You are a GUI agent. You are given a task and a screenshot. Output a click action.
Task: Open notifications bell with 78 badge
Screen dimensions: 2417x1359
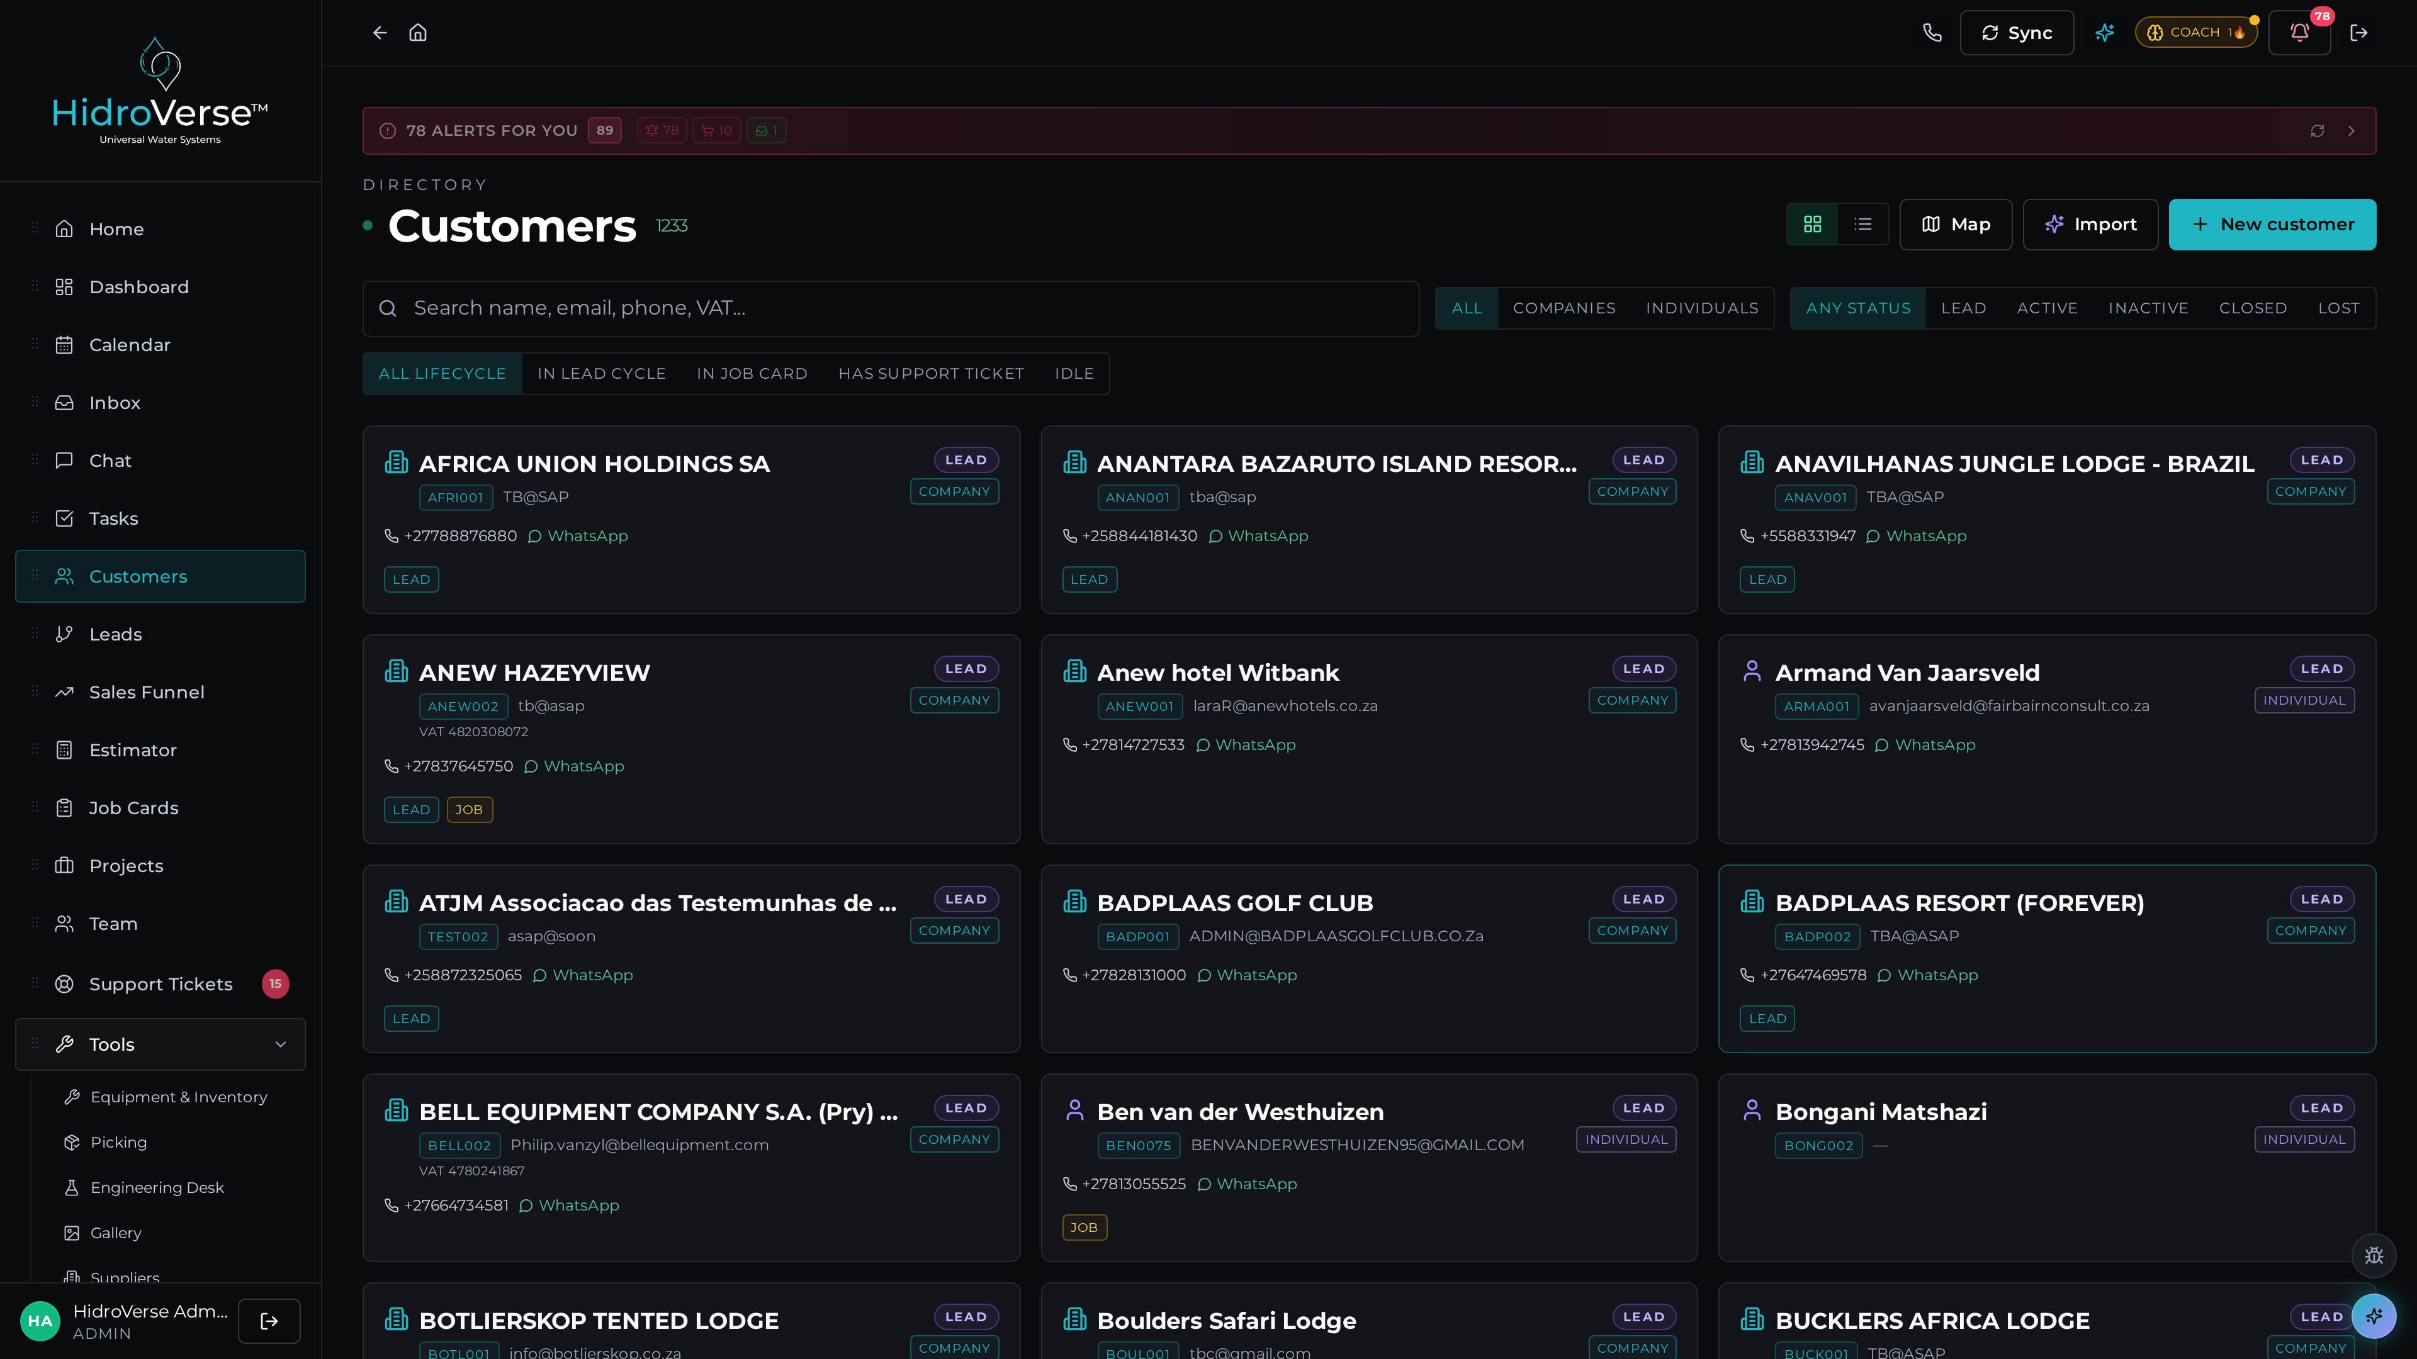(x=2300, y=33)
